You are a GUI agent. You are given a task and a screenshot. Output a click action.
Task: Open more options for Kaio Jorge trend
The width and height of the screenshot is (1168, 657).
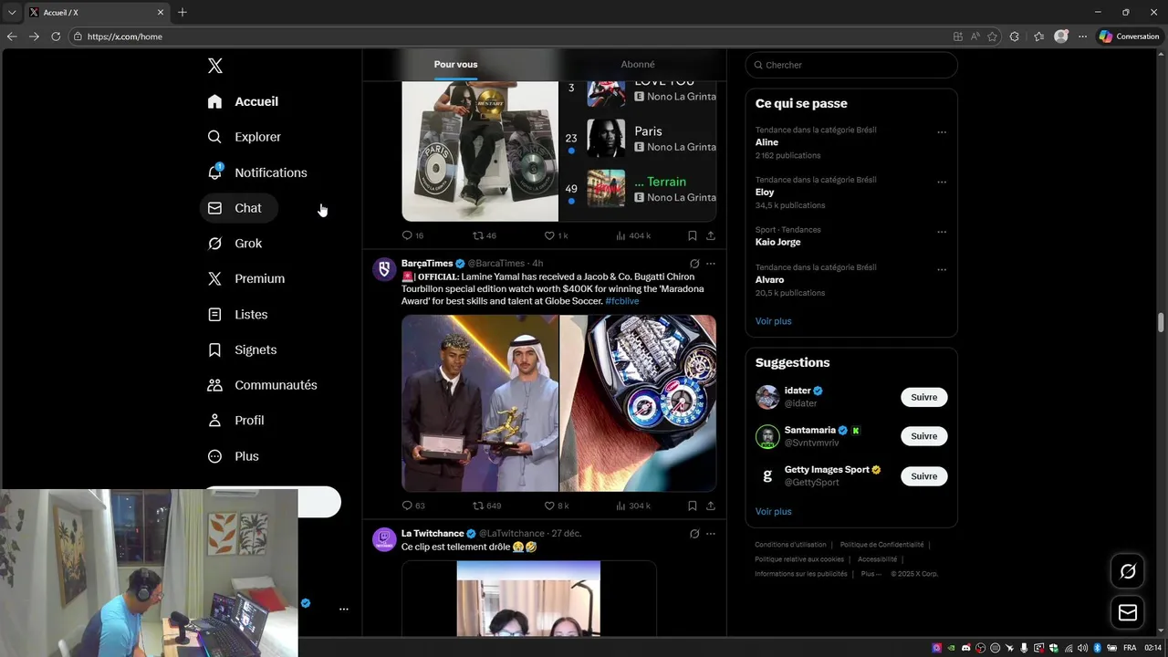pyautogui.click(x=942, y=232)
